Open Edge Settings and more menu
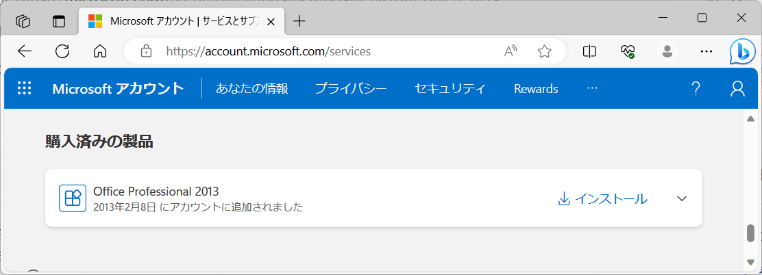This screenshot has height=275, width=762. tap(706, 51)
